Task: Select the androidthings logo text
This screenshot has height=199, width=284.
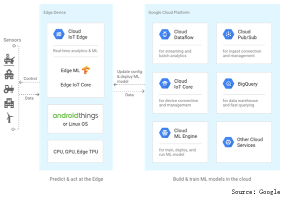Action: pos(75,116)
